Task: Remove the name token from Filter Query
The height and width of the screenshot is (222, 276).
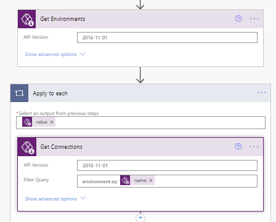Action: [151, 180]
